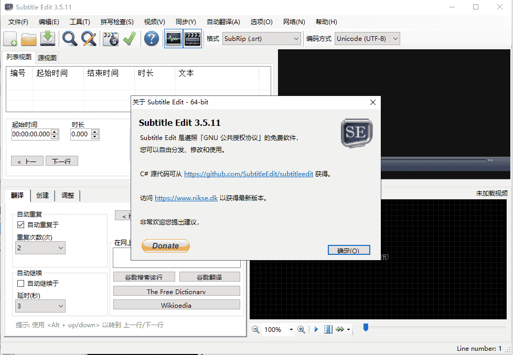Screen dimensions: 514x355
Task: Open the Find magnifier tool
Action: [x=70, y=39]
